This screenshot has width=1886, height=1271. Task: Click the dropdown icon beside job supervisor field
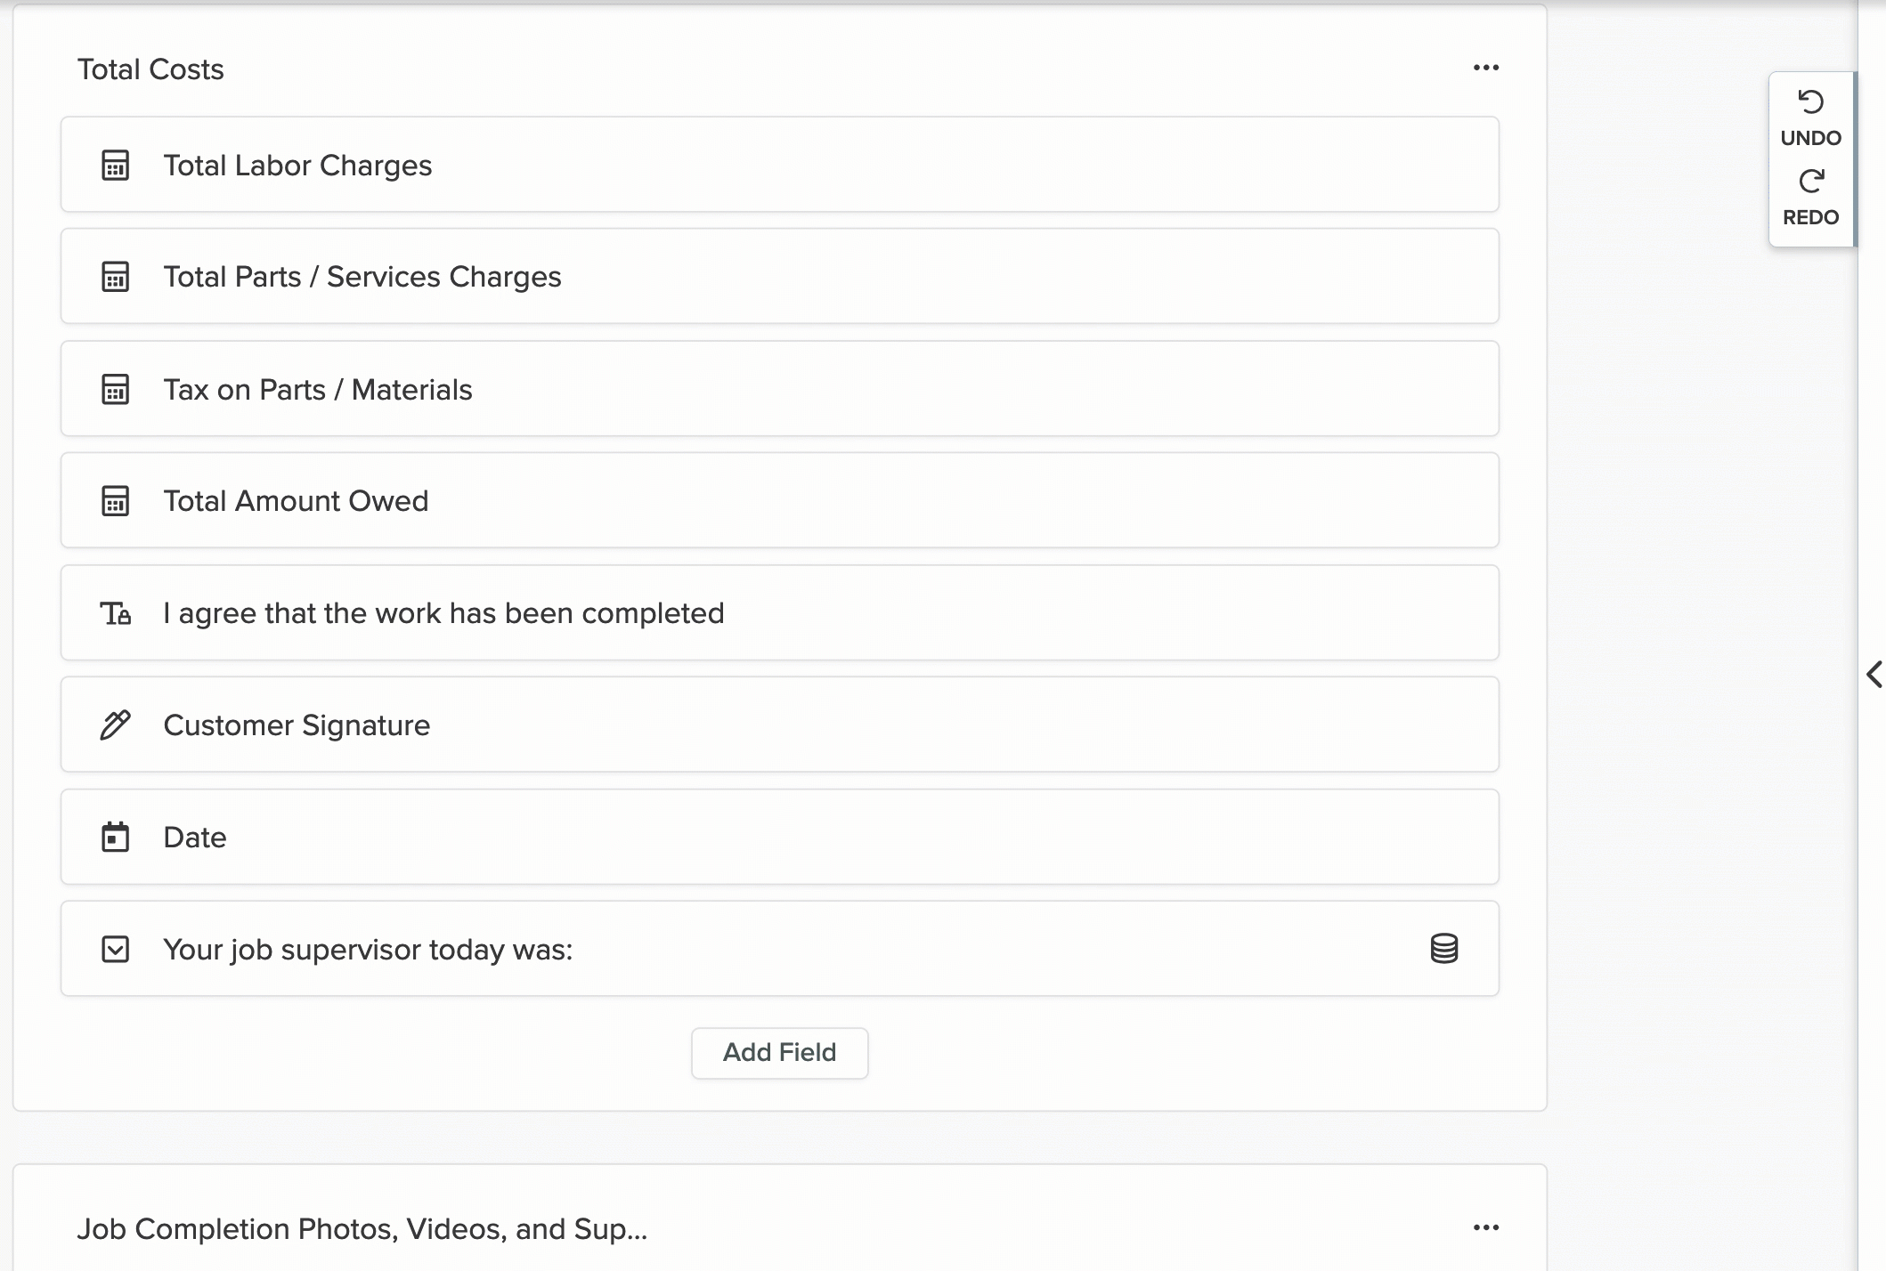(x=116, y=950)
